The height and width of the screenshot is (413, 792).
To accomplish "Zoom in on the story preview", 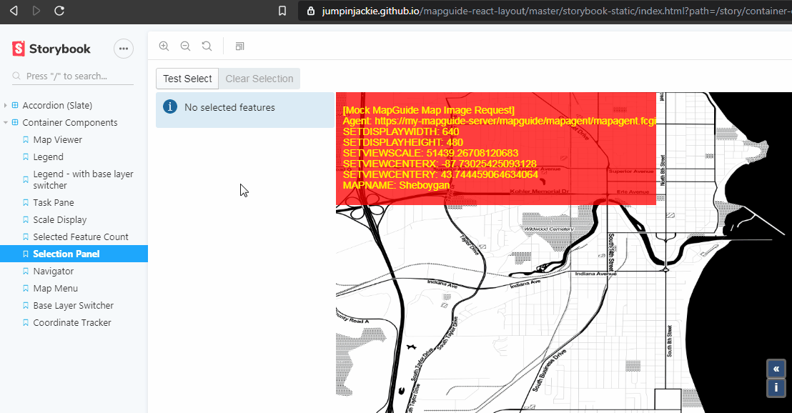I will point(164,46).
